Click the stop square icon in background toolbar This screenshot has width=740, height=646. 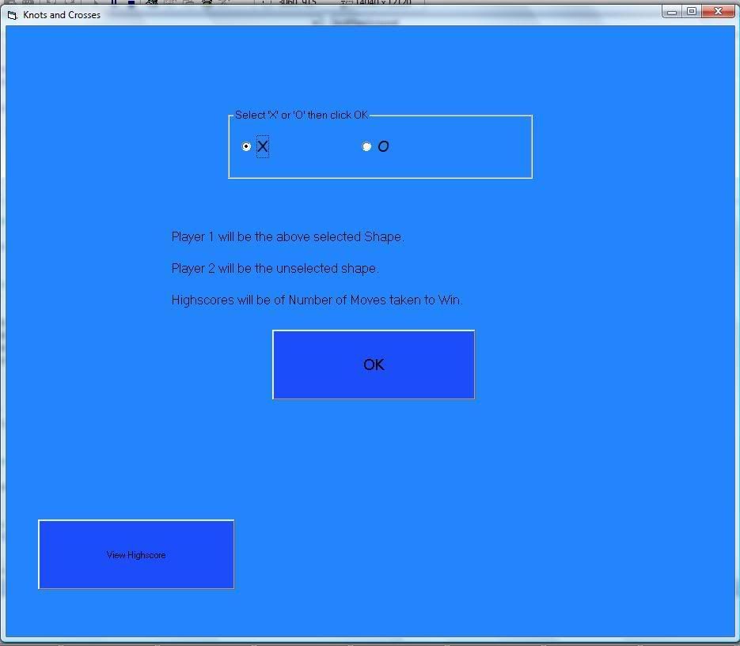(x=131, y=2)
